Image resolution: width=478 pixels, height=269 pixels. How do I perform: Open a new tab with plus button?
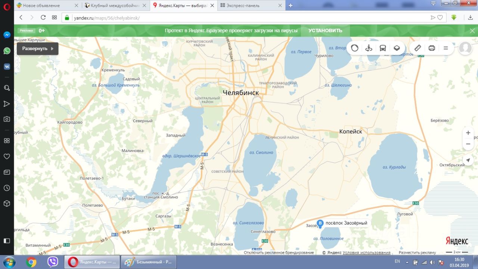[291, 6]
